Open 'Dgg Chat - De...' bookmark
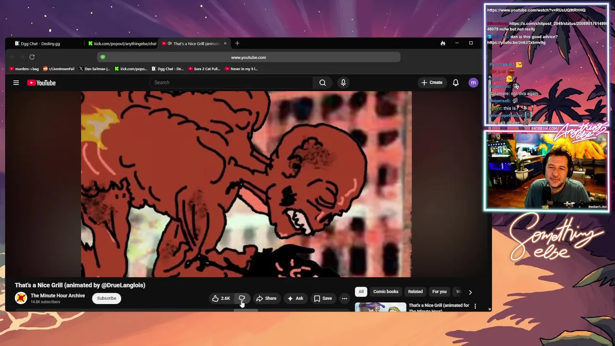This screenshot has height=346, width=615. [x=168, y=69]
